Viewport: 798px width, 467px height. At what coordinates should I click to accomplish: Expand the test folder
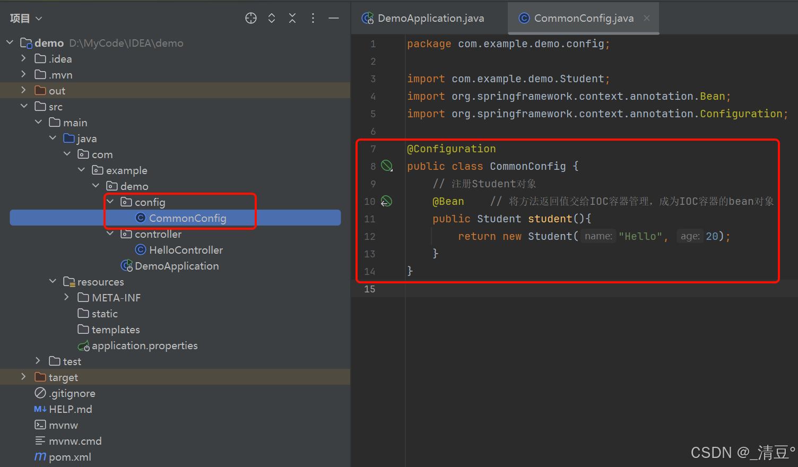click(x=38, y=360)
